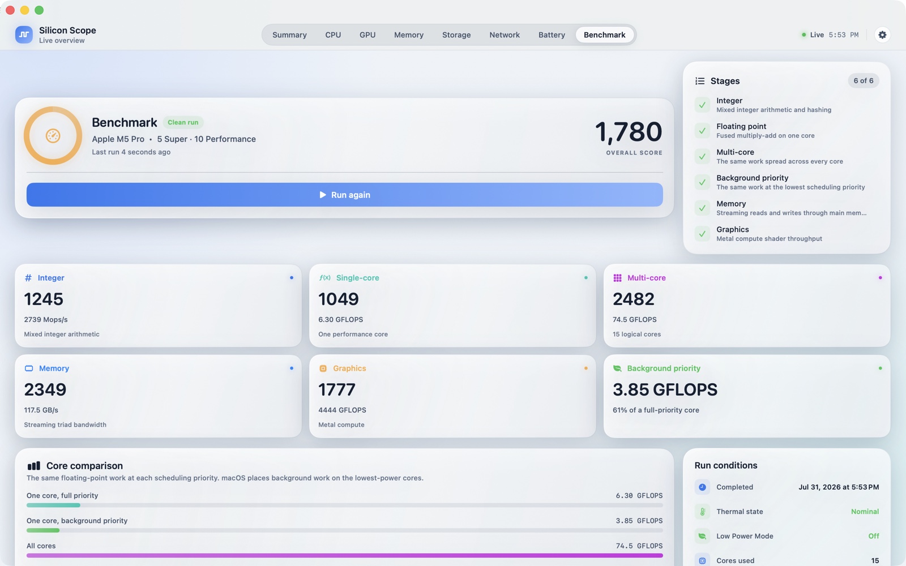The width and height of the screenshot is (906, 566).
Task: Click the Stages list icon
Action: 700,81
